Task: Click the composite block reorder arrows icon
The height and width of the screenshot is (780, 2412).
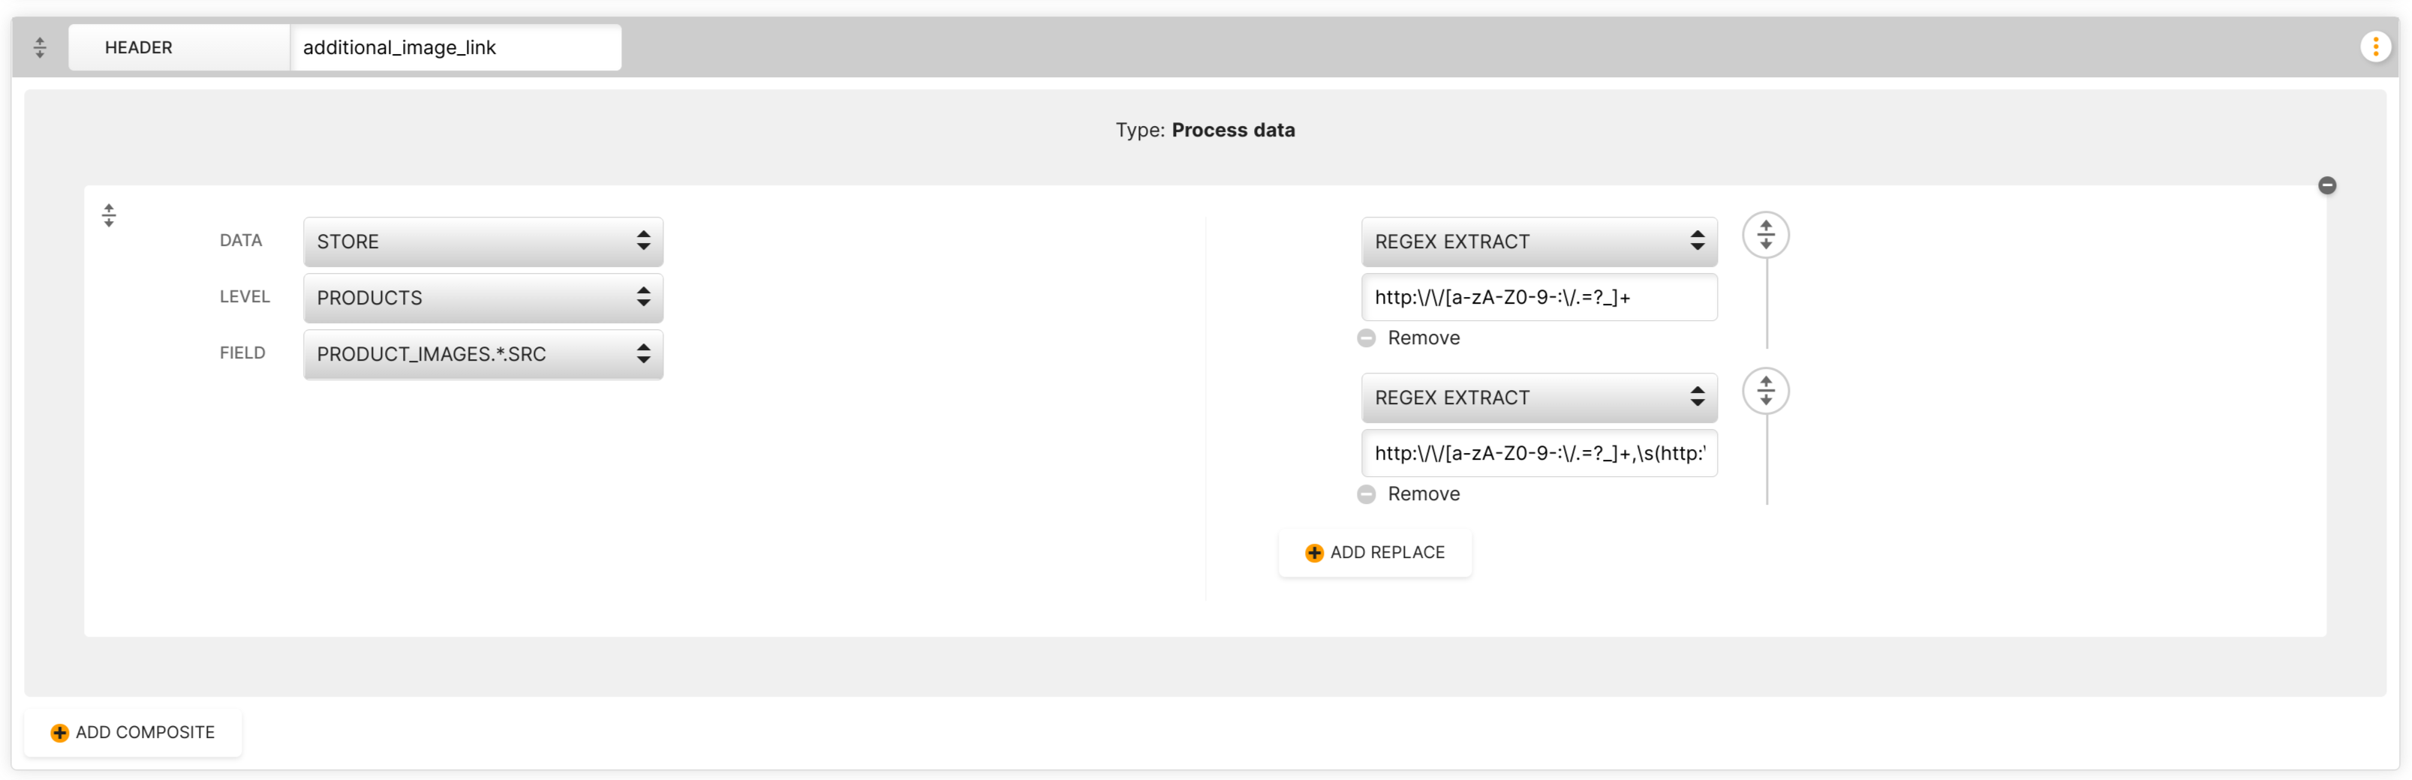Action: tap(109, 215)
